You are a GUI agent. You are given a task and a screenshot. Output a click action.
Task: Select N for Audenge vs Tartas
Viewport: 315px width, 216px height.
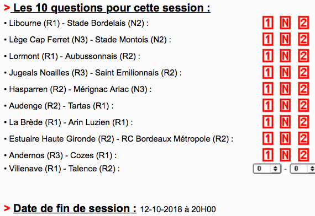click(x=285, y=105)
